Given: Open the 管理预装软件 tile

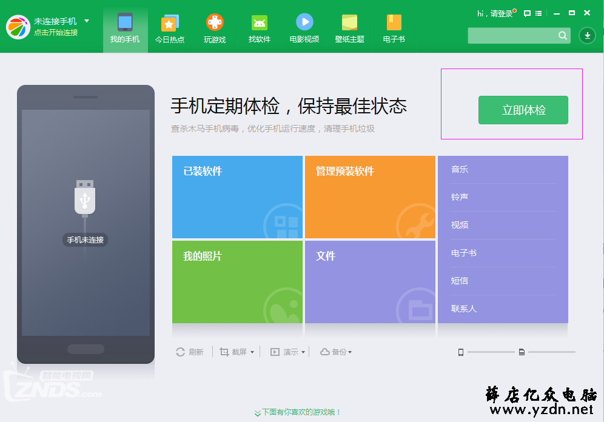Looking at the screenshot, I should [x=370, y=197].
